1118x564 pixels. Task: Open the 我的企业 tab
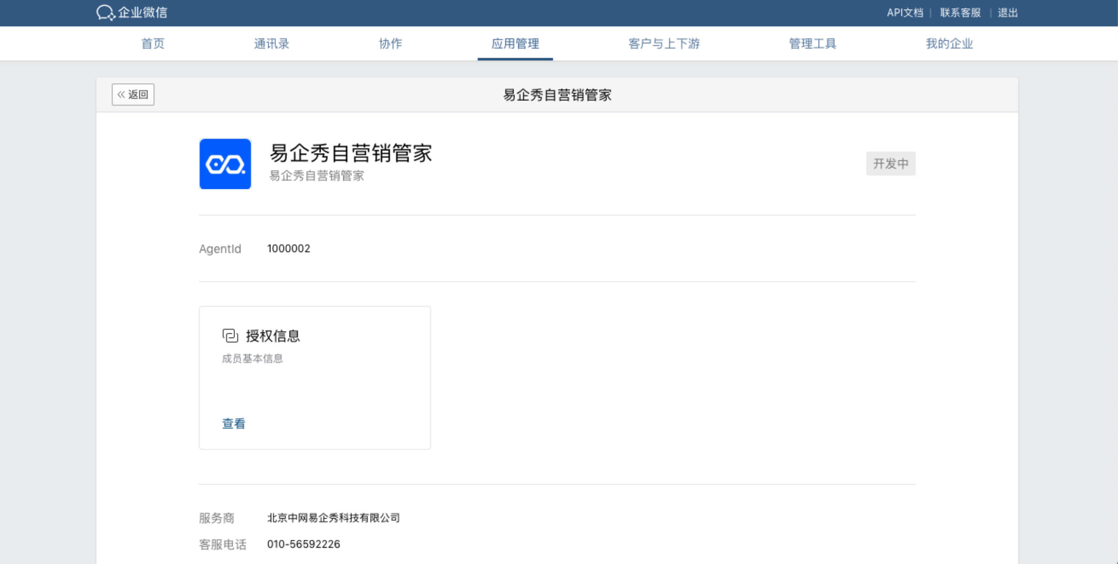[949, 44]
